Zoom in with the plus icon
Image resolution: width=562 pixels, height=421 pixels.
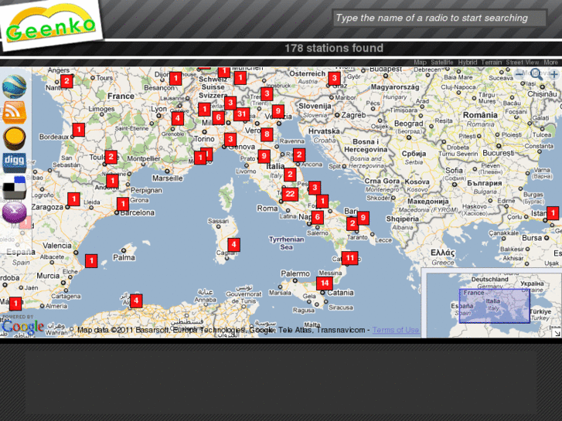click(x=554, y=74)
